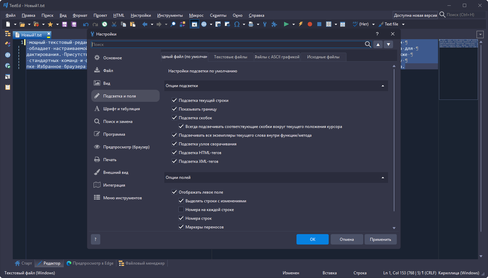Click the lightning bolt toolbar icon
The width and height of the screenshot is (488, 278).
pos(301,24)
